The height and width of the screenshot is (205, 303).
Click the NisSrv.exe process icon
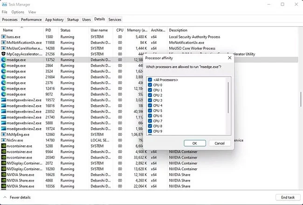coord(4,140)
